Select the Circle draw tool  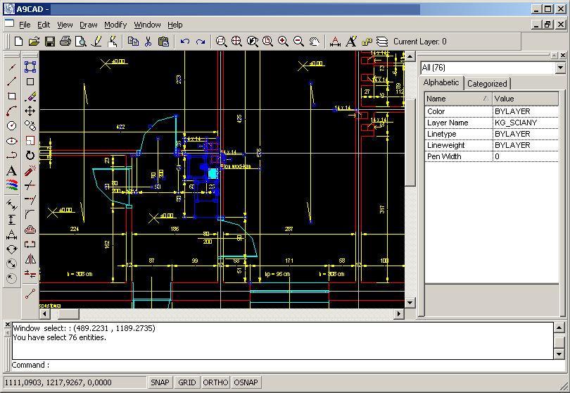[x=12, y=126]
